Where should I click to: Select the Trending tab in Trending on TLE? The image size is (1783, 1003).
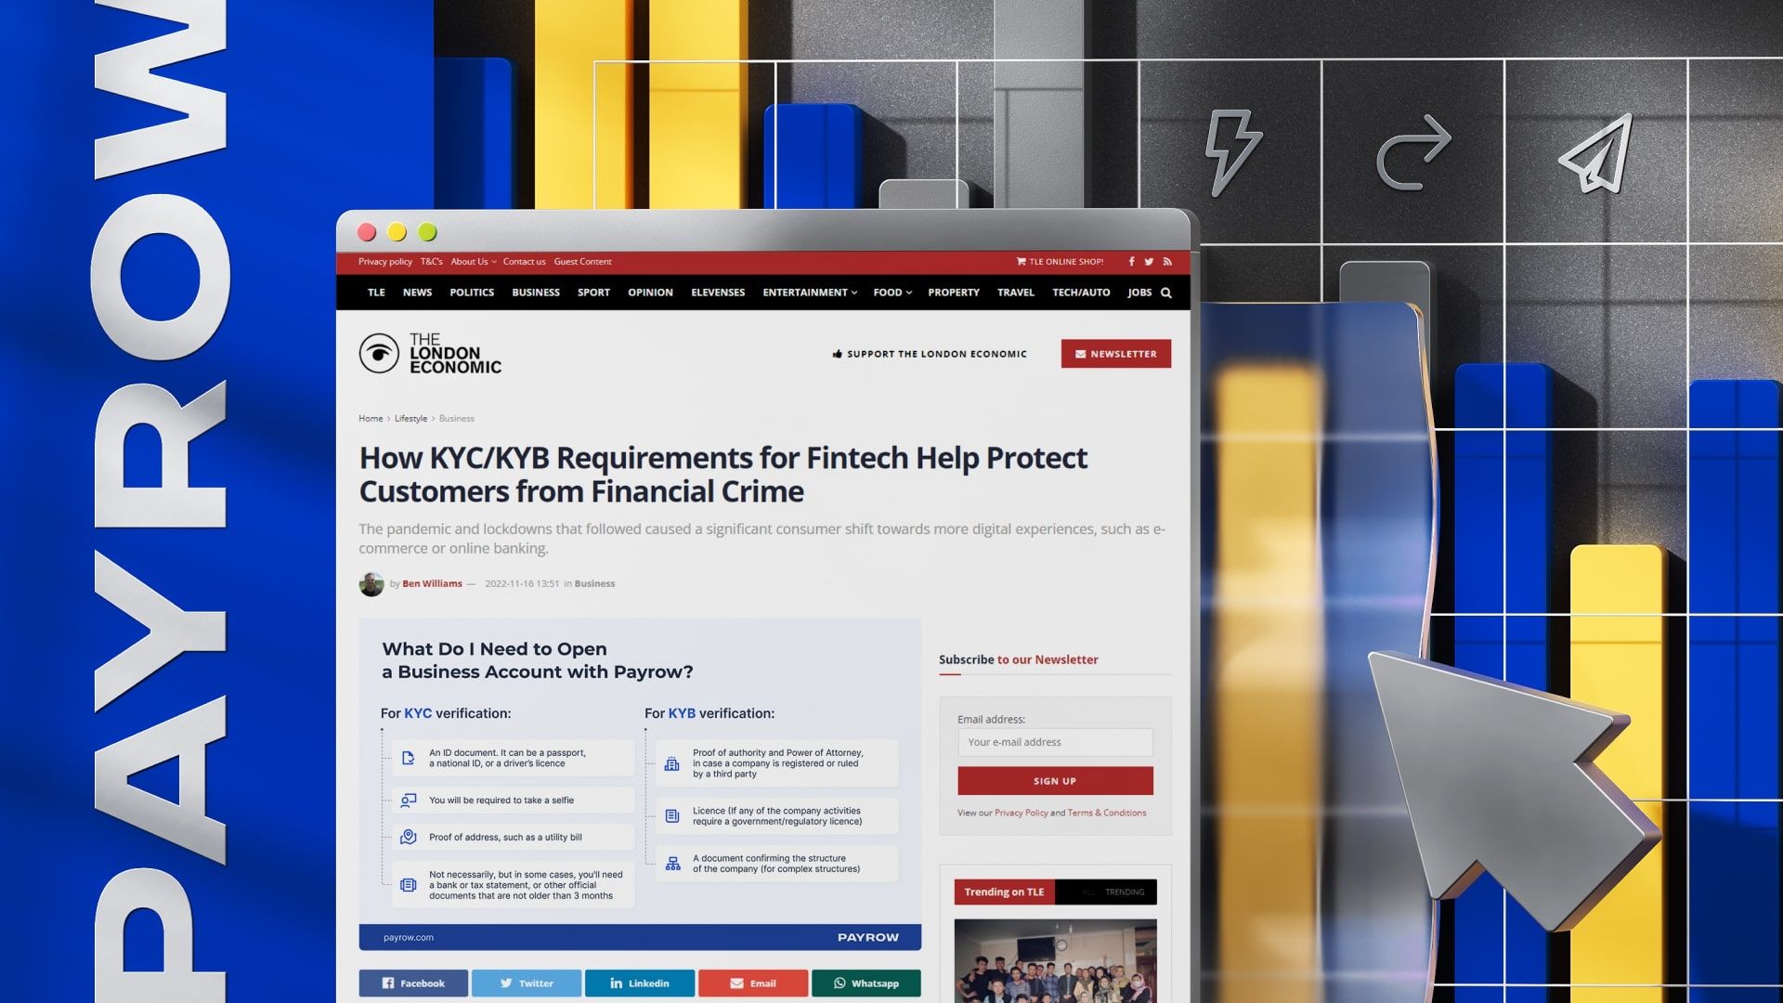pos(1125,892)
